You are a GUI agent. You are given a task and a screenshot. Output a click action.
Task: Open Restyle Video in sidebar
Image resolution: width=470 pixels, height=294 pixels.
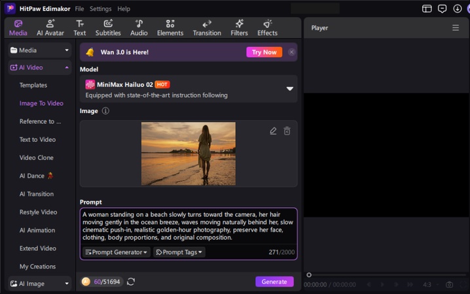38,212
